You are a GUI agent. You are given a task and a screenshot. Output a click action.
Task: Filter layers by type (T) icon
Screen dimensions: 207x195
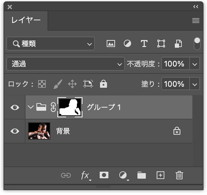[x=144, y=44]
